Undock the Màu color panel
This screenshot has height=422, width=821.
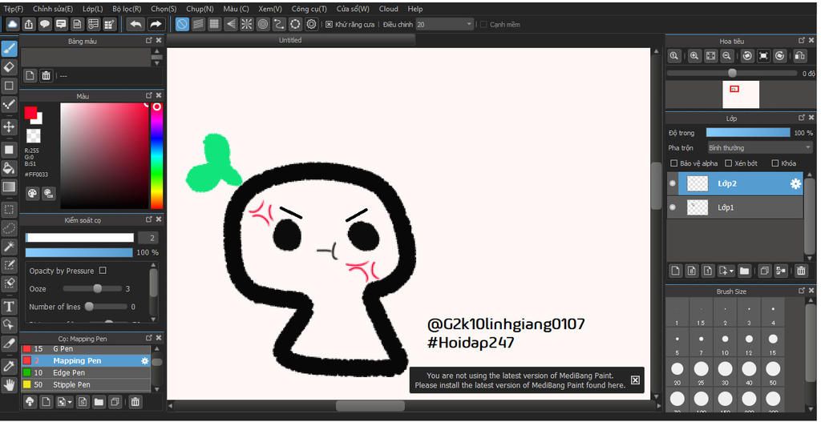(149, 96)
